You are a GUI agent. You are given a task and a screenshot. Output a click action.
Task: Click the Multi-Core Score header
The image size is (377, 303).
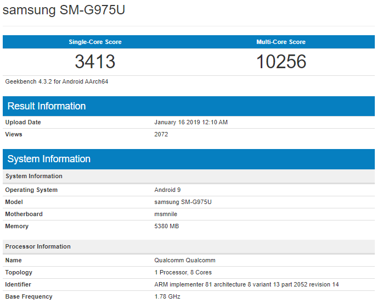tap(281, 42)
